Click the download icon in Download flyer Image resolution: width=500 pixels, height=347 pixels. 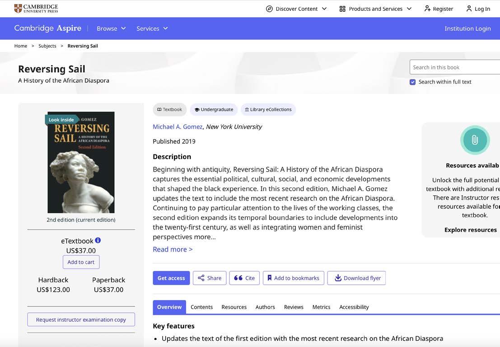(x=338, y=278)
